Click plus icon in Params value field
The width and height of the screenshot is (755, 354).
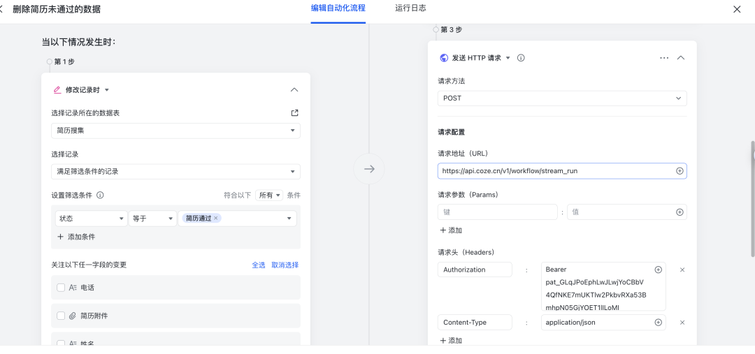coord(679,212)
